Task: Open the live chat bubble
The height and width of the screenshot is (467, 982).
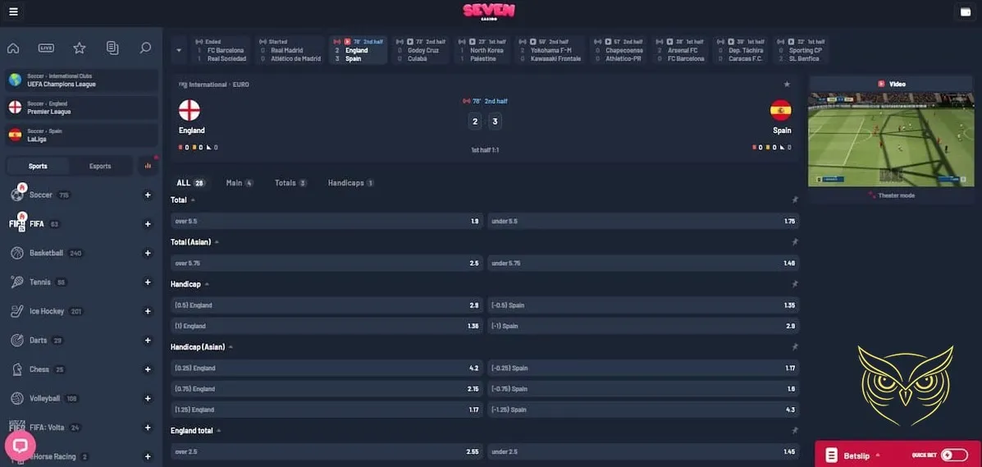Action: pos(20,446)
